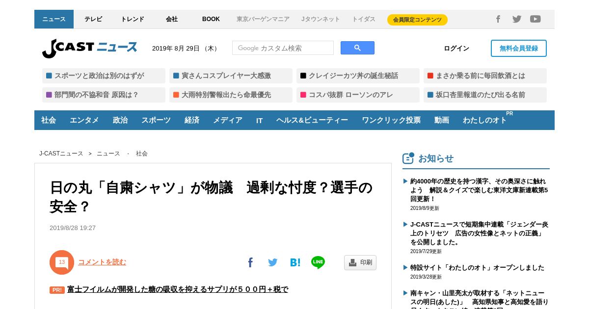
Task: Open the 動画 menu item
Action: (442, 120)
